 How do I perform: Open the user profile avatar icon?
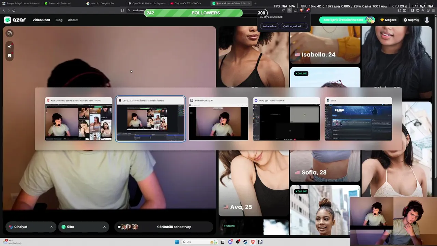pyautogui.click(x=427, y=20)
